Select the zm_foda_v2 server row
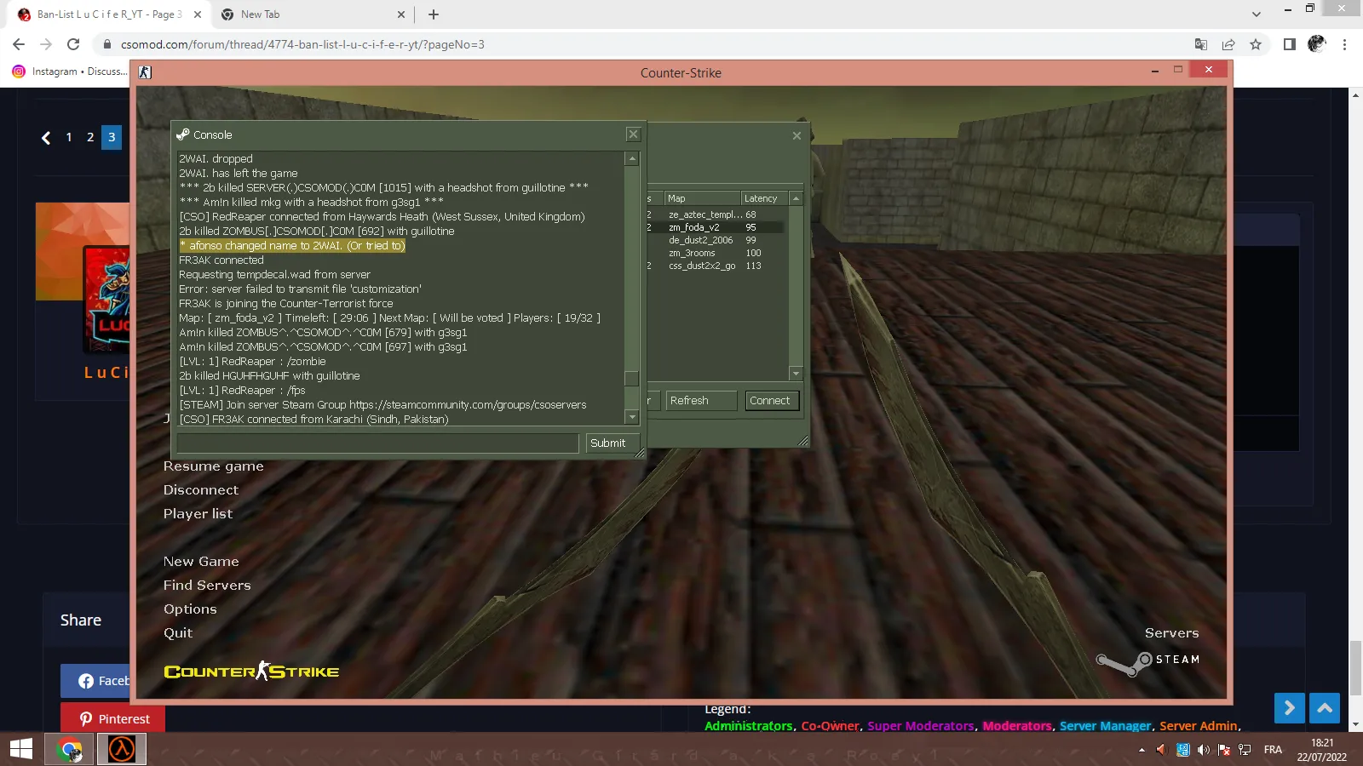1363x766 pixels. point(716,227)
